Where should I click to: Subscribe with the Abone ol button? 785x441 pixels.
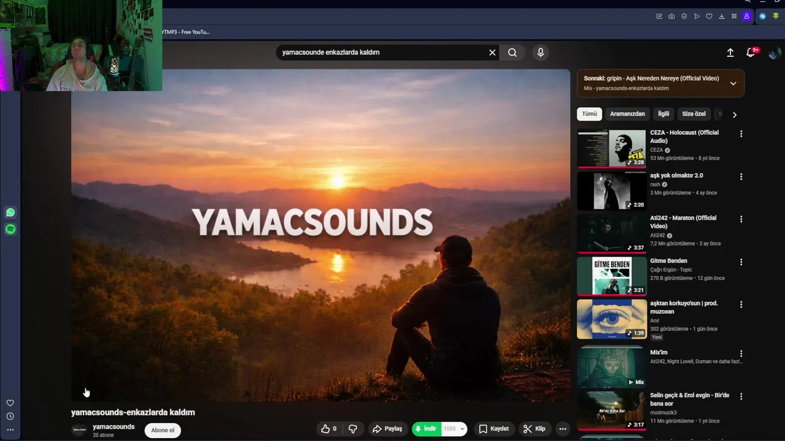point(163,430)
